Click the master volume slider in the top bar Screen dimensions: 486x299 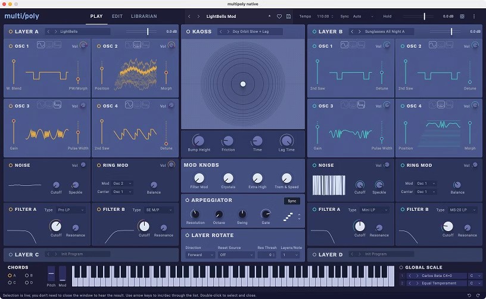[x=425, y=16]
